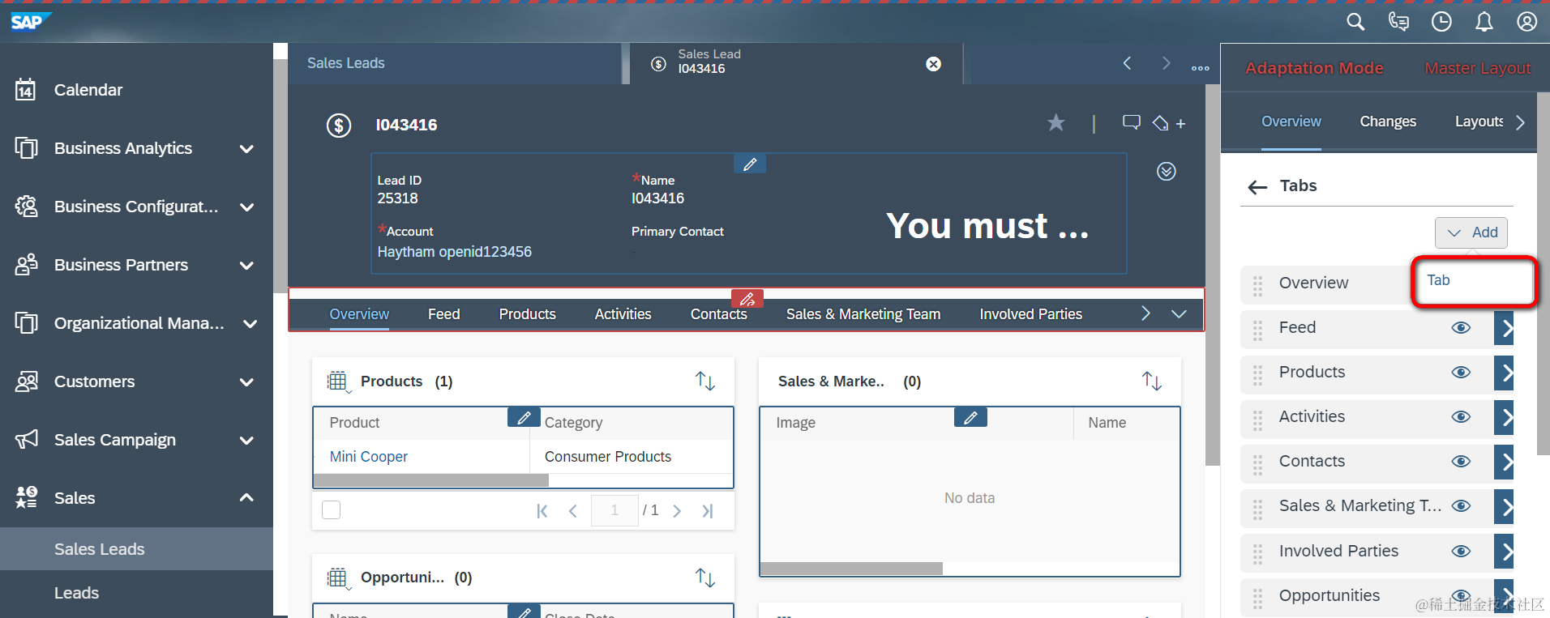Viewport: 1550px width, 618px height.
Task: Sort the Sales & Marketing list
Action: 1152,381
